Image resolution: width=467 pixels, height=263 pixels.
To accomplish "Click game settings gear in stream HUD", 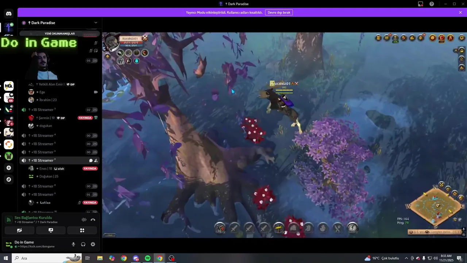I will [462, 38].
